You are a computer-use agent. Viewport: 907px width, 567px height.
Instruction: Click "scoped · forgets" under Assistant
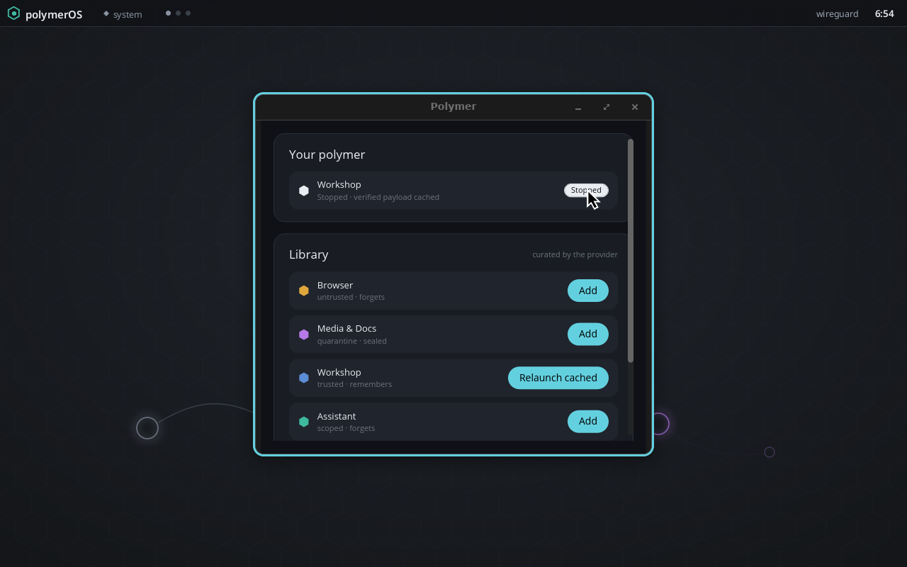point(346,428)
